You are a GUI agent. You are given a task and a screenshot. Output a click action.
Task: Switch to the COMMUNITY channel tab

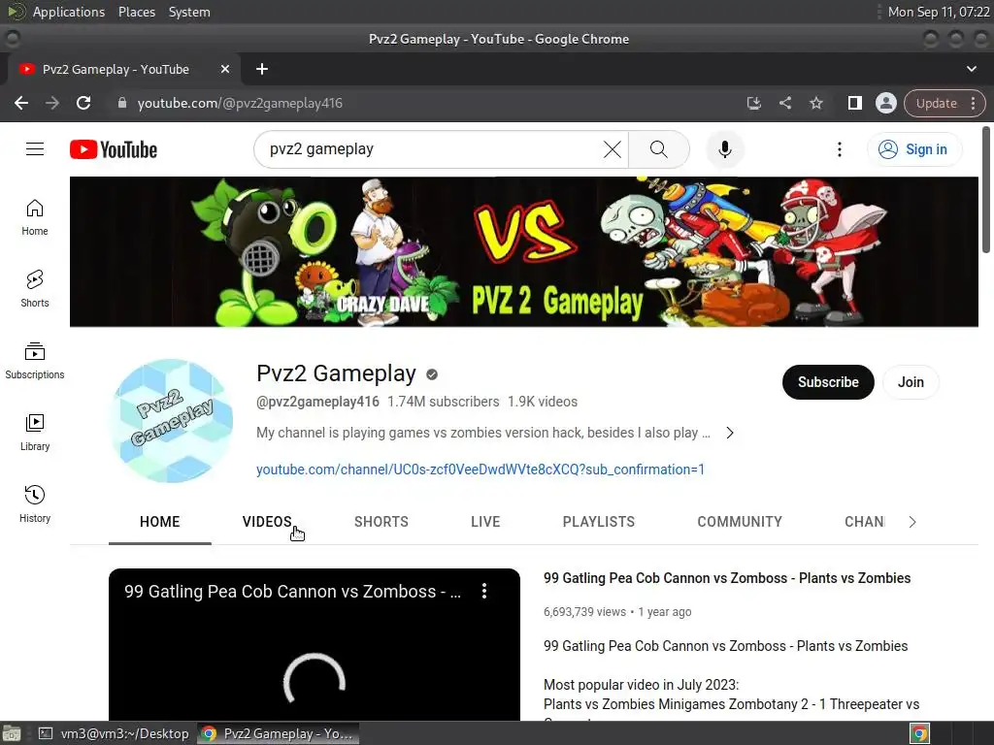pyautogui.click(x=740, y=522)
